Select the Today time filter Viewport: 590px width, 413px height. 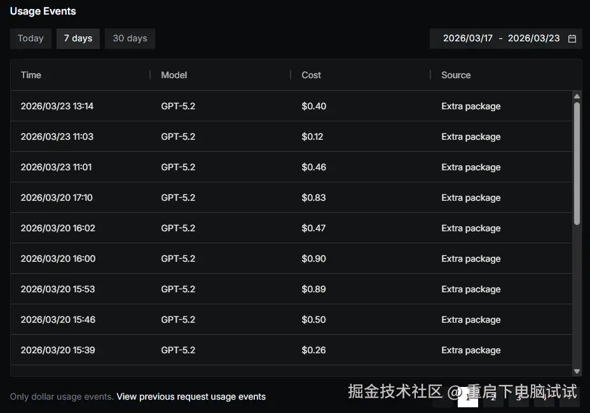[31, 38]
